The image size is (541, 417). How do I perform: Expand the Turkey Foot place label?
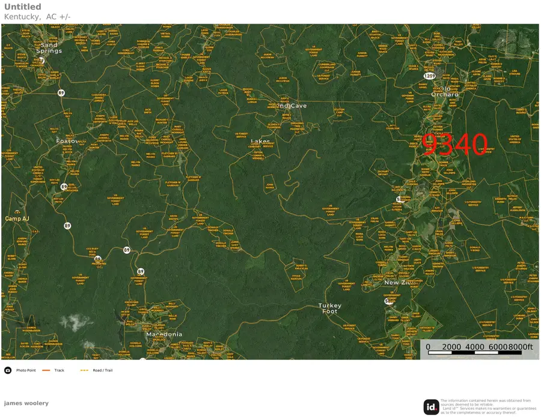click(x=331, y=308)
